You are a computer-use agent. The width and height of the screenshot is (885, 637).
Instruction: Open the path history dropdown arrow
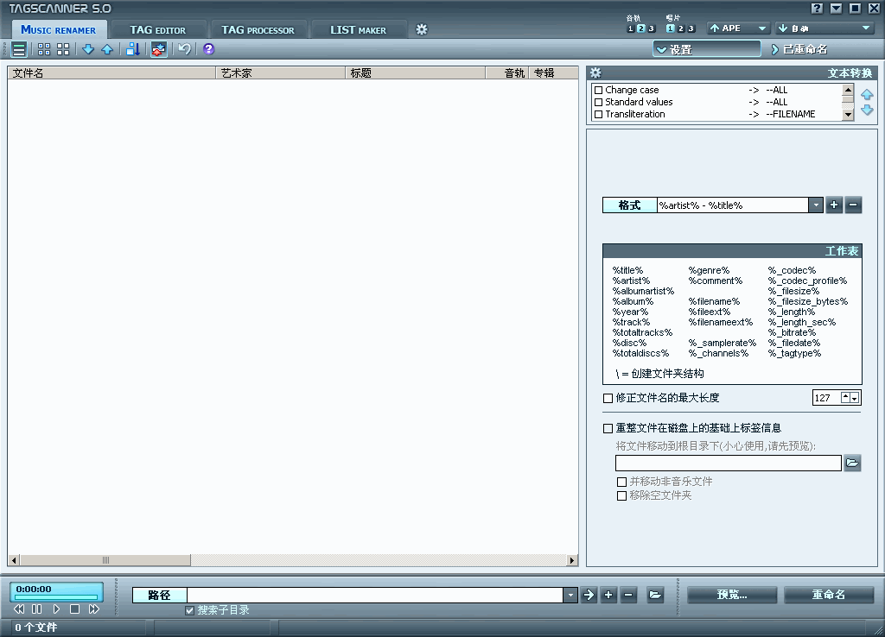(570, 595)
